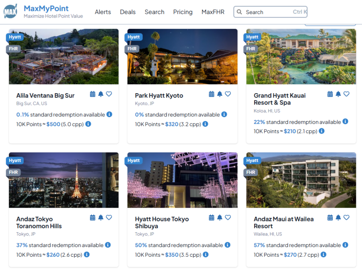Screen dimensions: 362x270
Task: Info icon beside 57% standard redemption
Action: click(x=346, y=245)
